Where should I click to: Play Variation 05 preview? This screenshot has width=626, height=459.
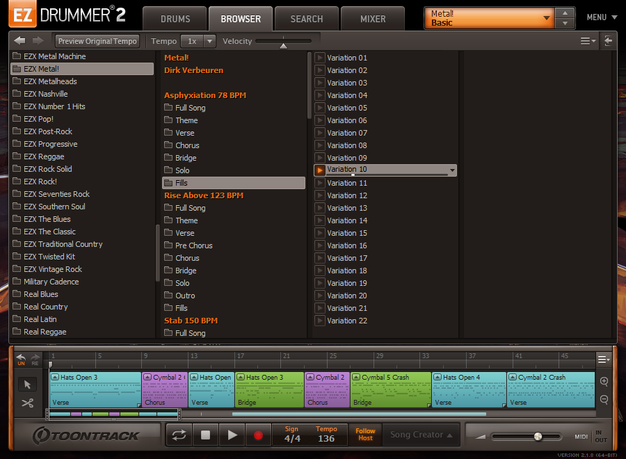tap(319, 108)
